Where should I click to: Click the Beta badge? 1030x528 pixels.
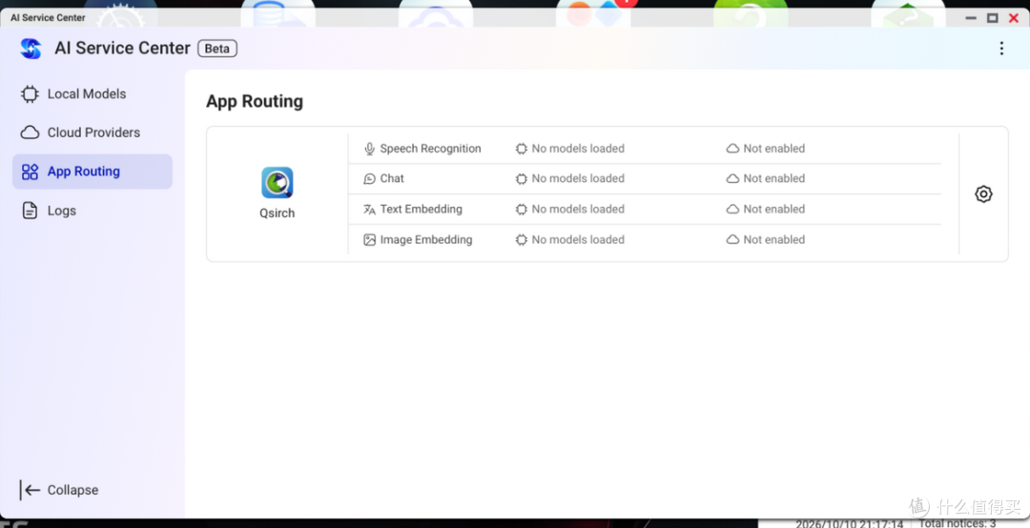217,49
